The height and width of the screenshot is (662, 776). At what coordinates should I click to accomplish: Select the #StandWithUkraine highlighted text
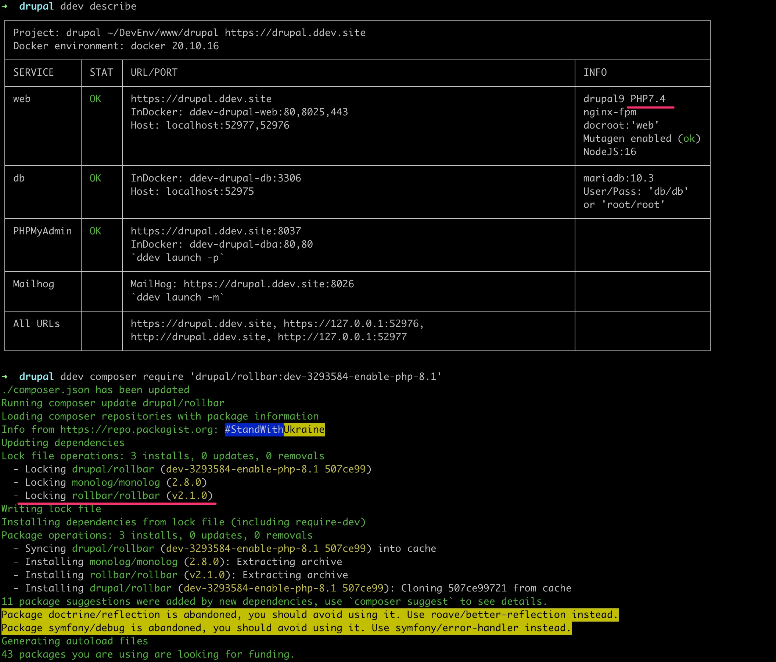coord(274,429)
